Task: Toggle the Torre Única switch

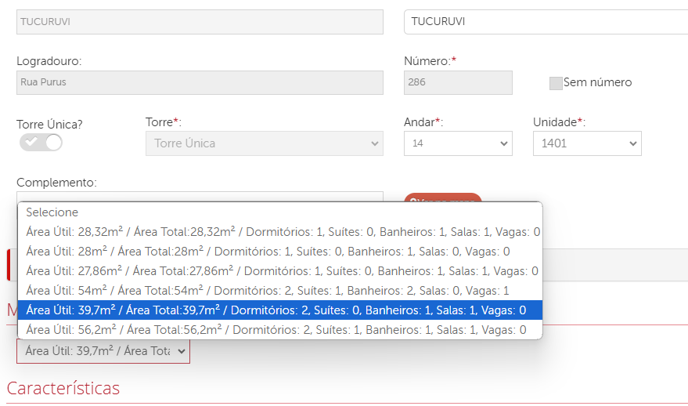Action: point(41,142)
